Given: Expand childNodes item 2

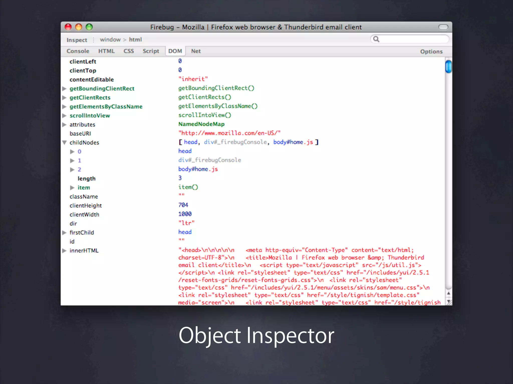Looking at the screenshot, I should (x=72, y=169).
